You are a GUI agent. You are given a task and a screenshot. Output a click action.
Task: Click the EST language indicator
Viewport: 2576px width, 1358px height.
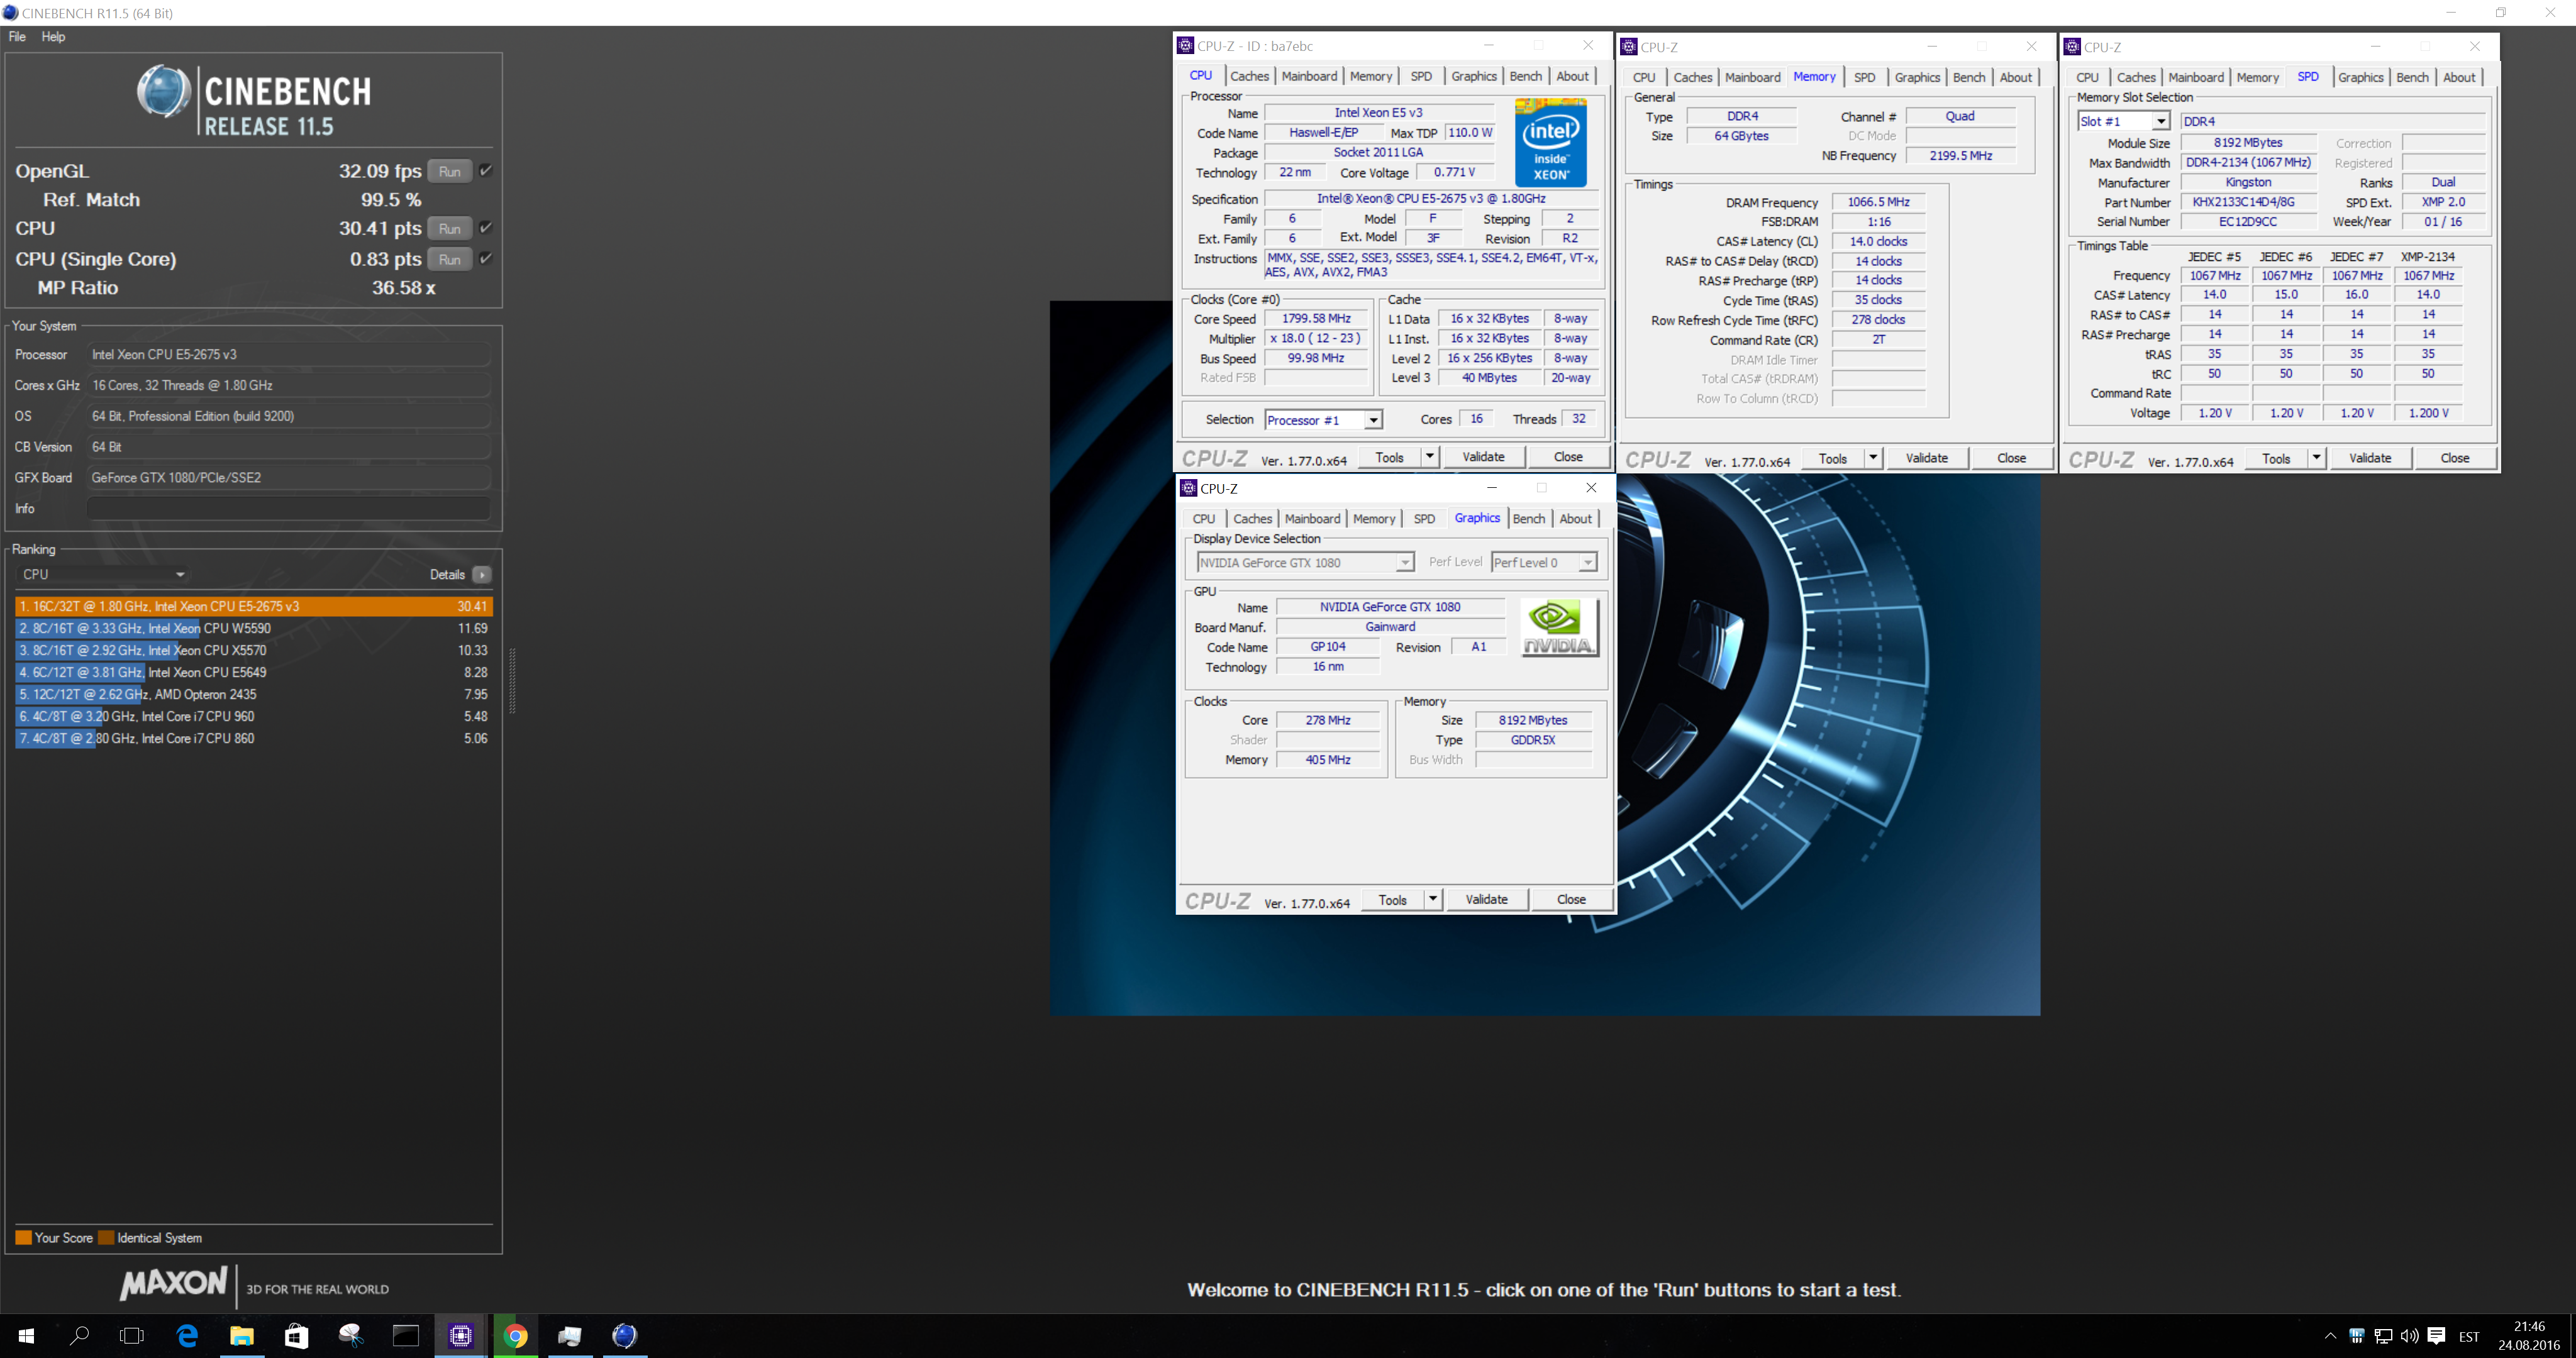coord(2469,1336)
